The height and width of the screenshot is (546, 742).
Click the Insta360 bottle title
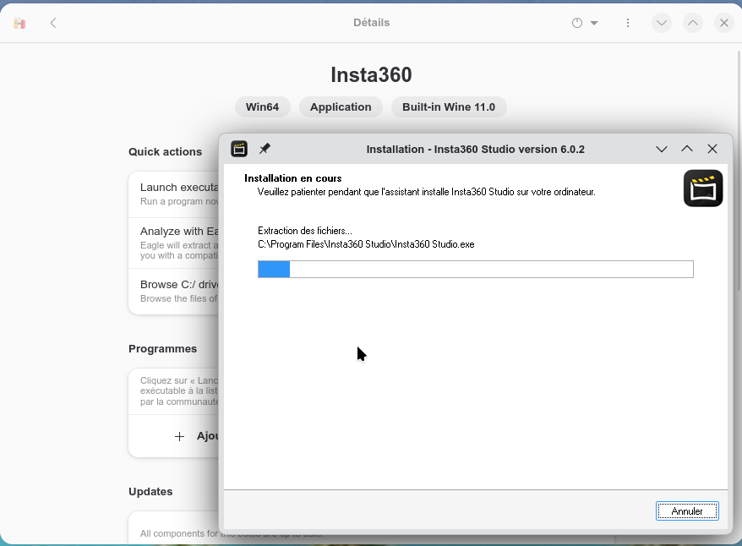click(x=371, y=74)
